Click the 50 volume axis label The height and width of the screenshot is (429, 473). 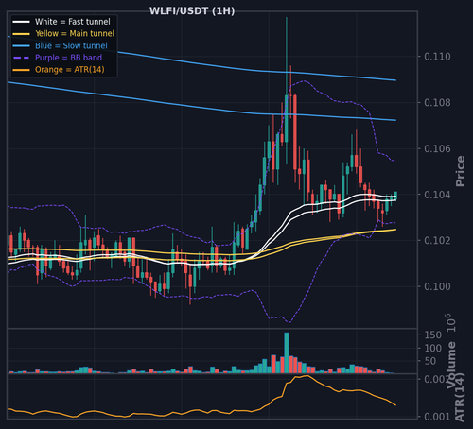[430, 361]
